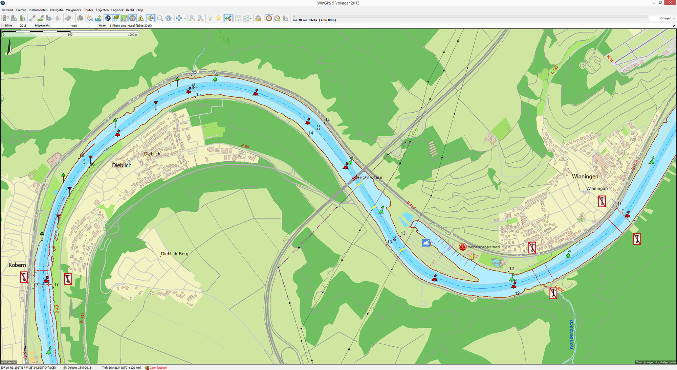Viewport: 677px width, 370px height.
Task: Click the Tijd 16:42:34 status entry
Action: click(122, 368)
